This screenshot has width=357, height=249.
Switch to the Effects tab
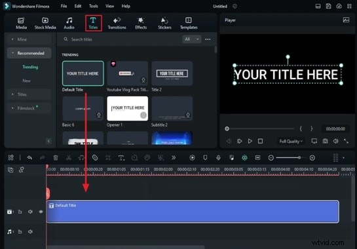coord(141,23)
